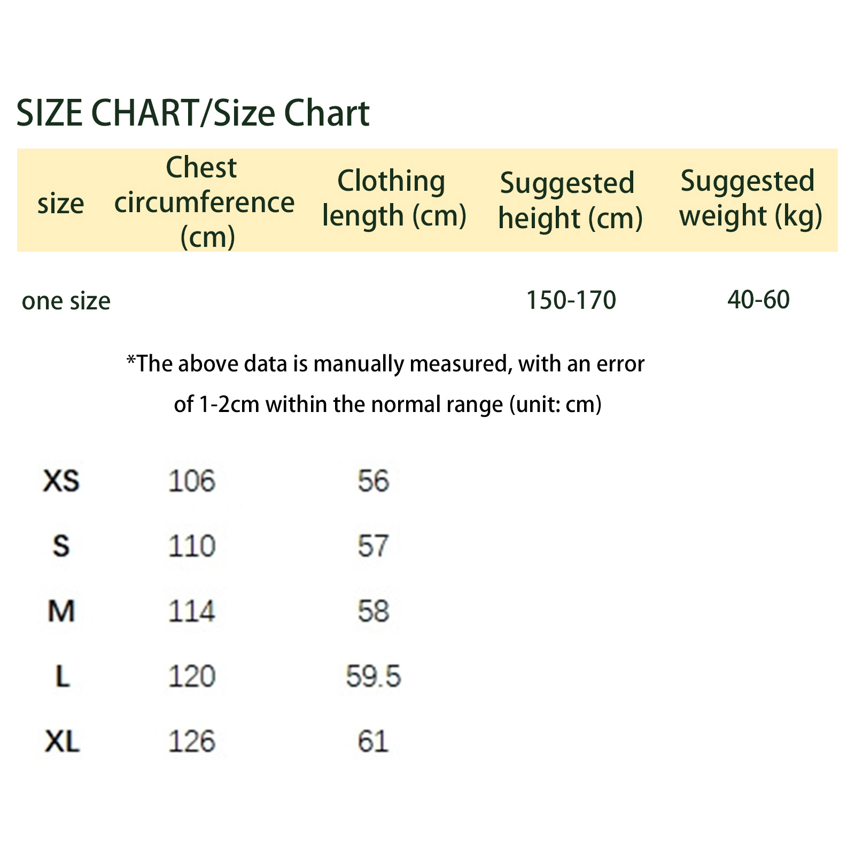The width and height of the screenshot is (855, 855).
Task: Select the Chest circumference column header
Action: [205, 202]
